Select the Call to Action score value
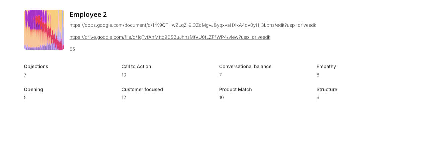The width and height of the screenshot is (431, 141). tap(124, 75)
